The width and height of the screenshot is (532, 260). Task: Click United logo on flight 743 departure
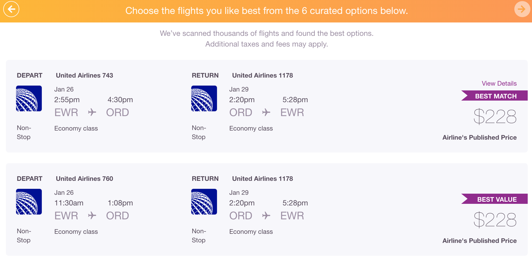click(29, 98)
